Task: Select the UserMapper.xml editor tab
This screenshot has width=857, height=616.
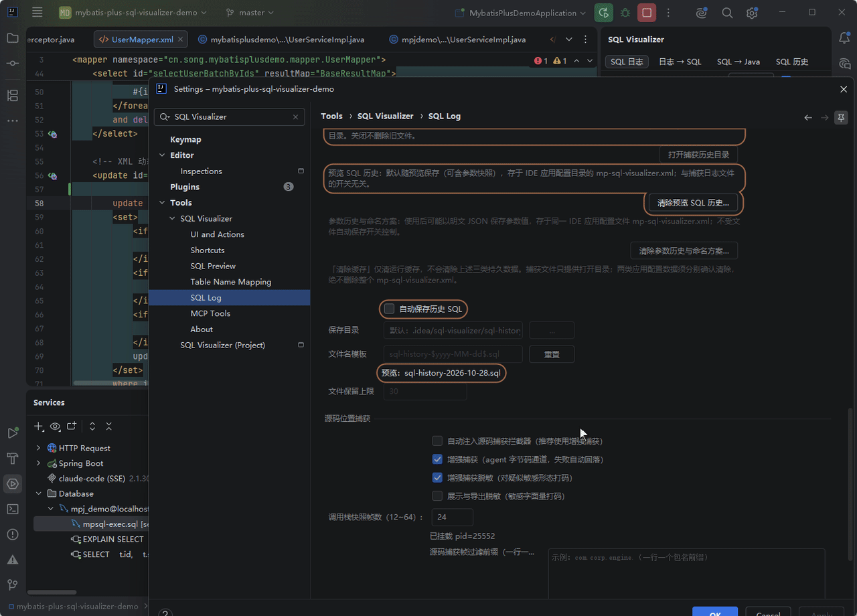Action: 140,40
